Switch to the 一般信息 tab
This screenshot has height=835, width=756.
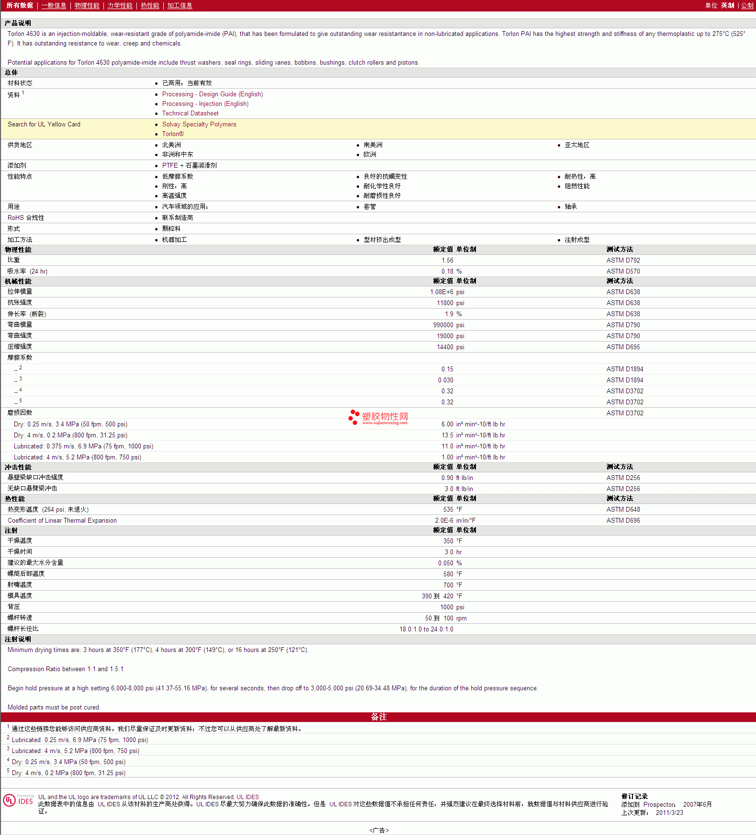click(x=54, y=6)
